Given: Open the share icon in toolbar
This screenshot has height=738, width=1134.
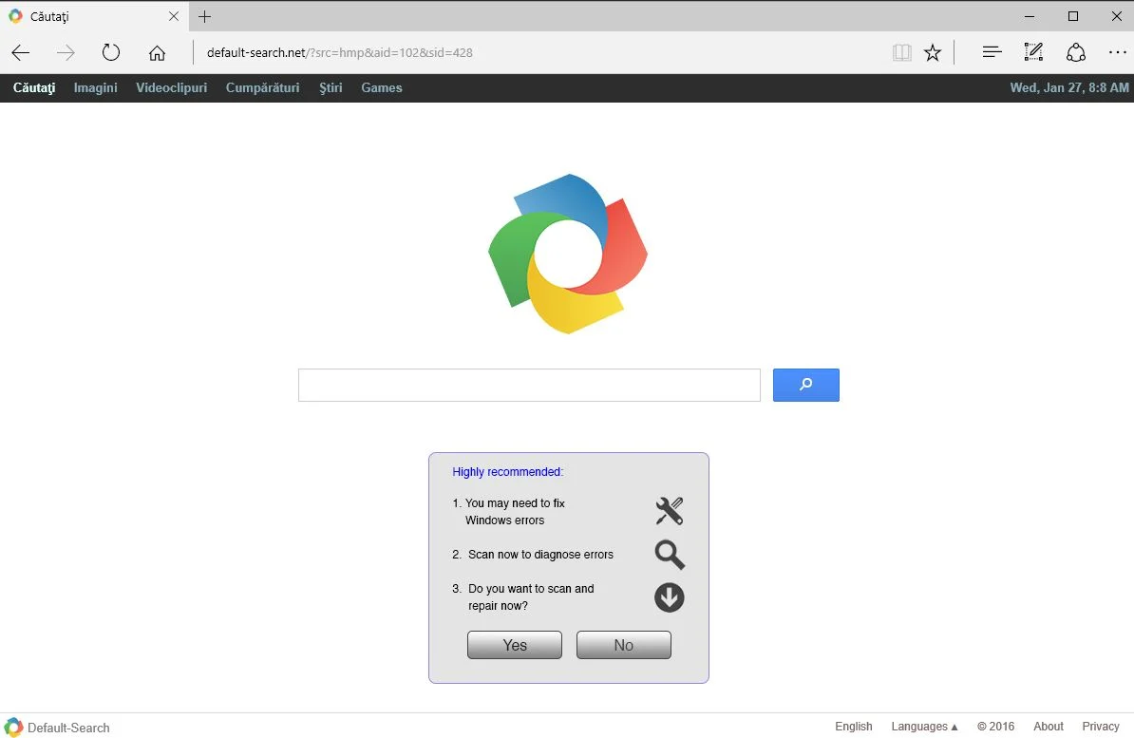Looking at the screenshot, I should pyautogui.click(x=1076, y=52).
